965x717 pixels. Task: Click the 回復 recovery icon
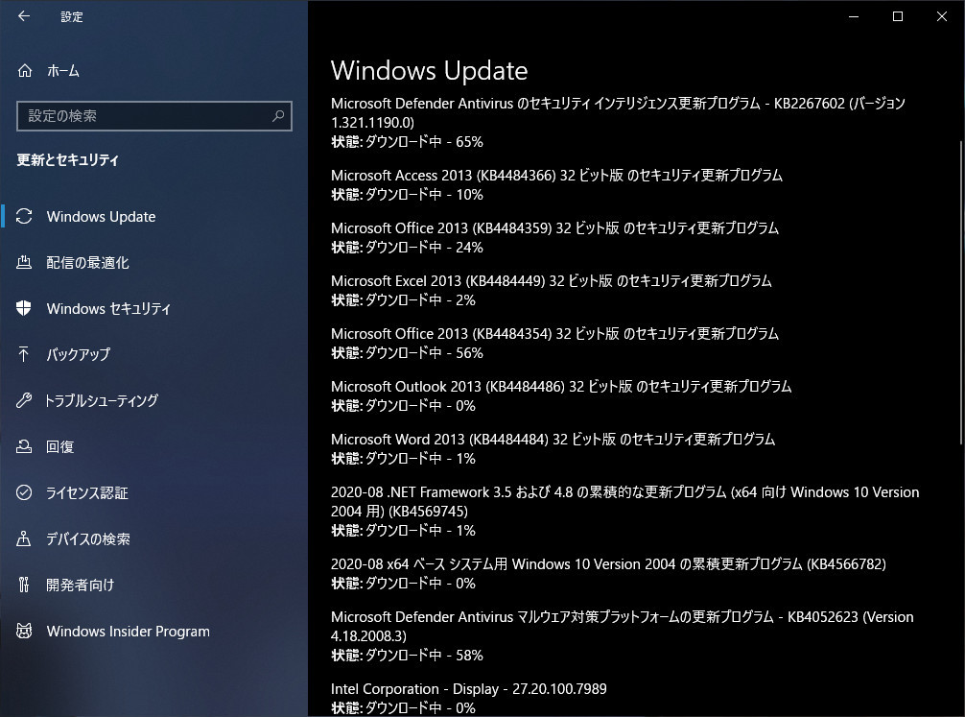24,446
